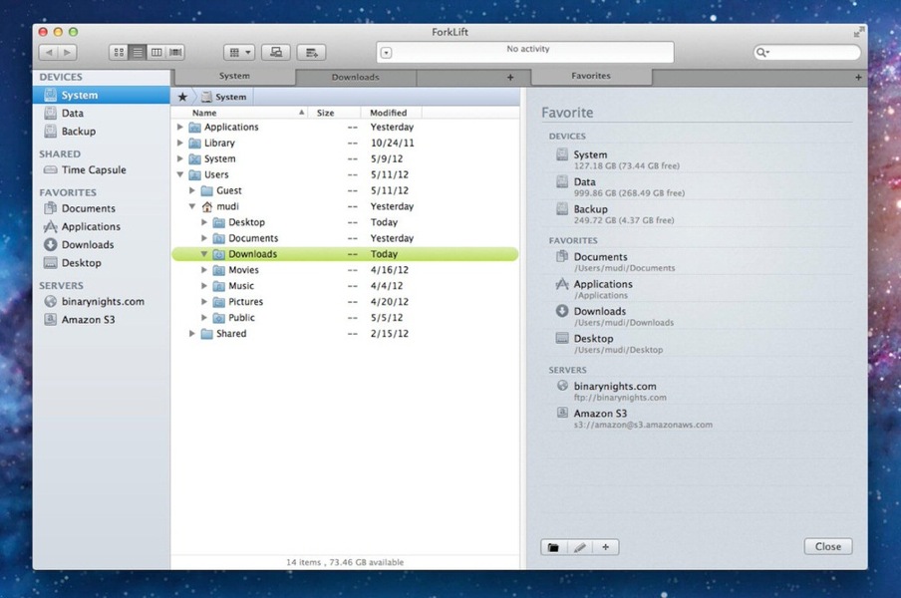
Task: Expand the Shared folder
Action: click(192, 333)
